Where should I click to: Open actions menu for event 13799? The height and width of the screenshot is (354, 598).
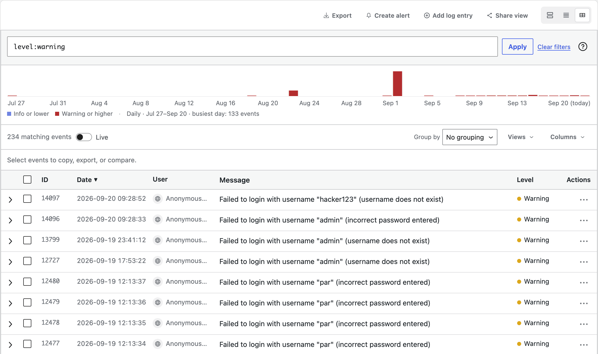tap(584, 241)
